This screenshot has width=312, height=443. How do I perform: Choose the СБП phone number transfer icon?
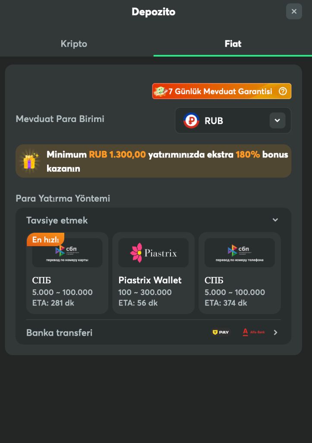tap(240, 252)
